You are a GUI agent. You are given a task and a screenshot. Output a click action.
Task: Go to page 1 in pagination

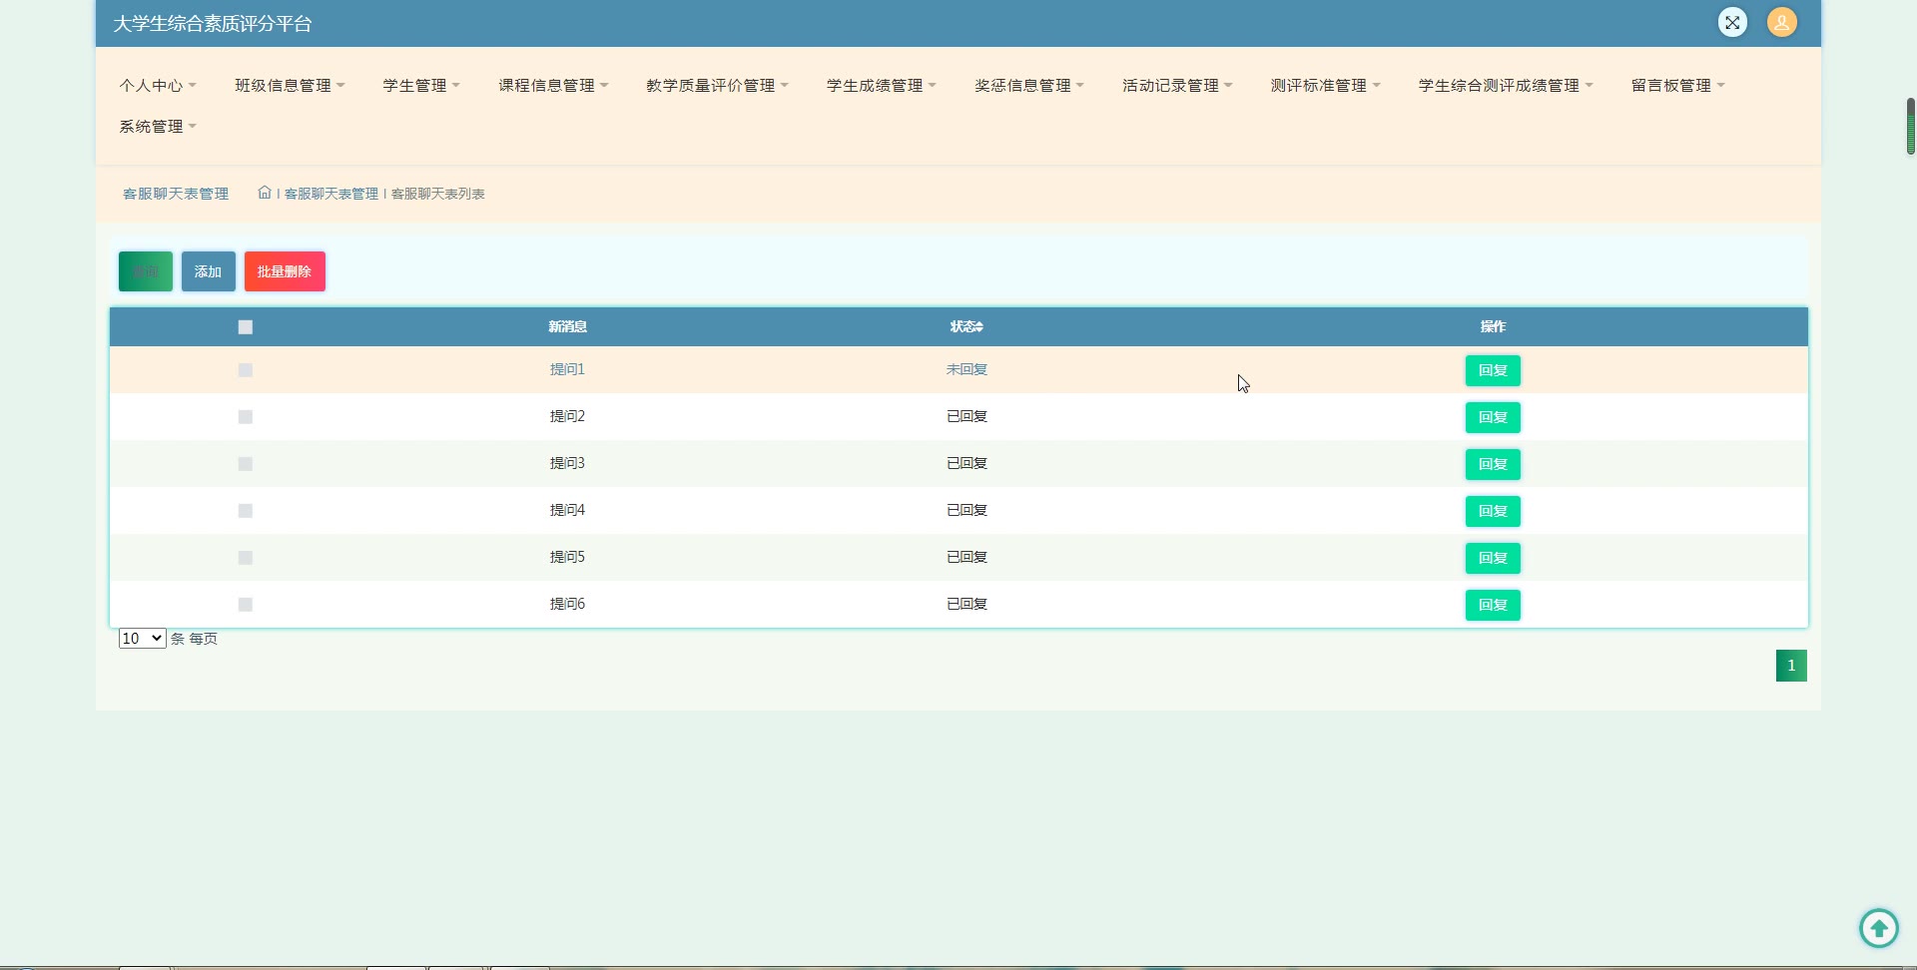pyautogui.click(x=1791, y=666)
